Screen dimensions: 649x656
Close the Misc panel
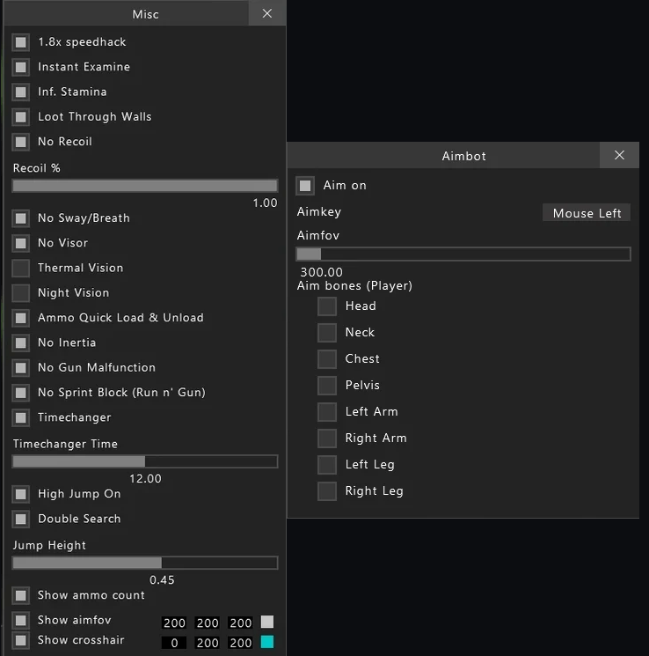267,13
